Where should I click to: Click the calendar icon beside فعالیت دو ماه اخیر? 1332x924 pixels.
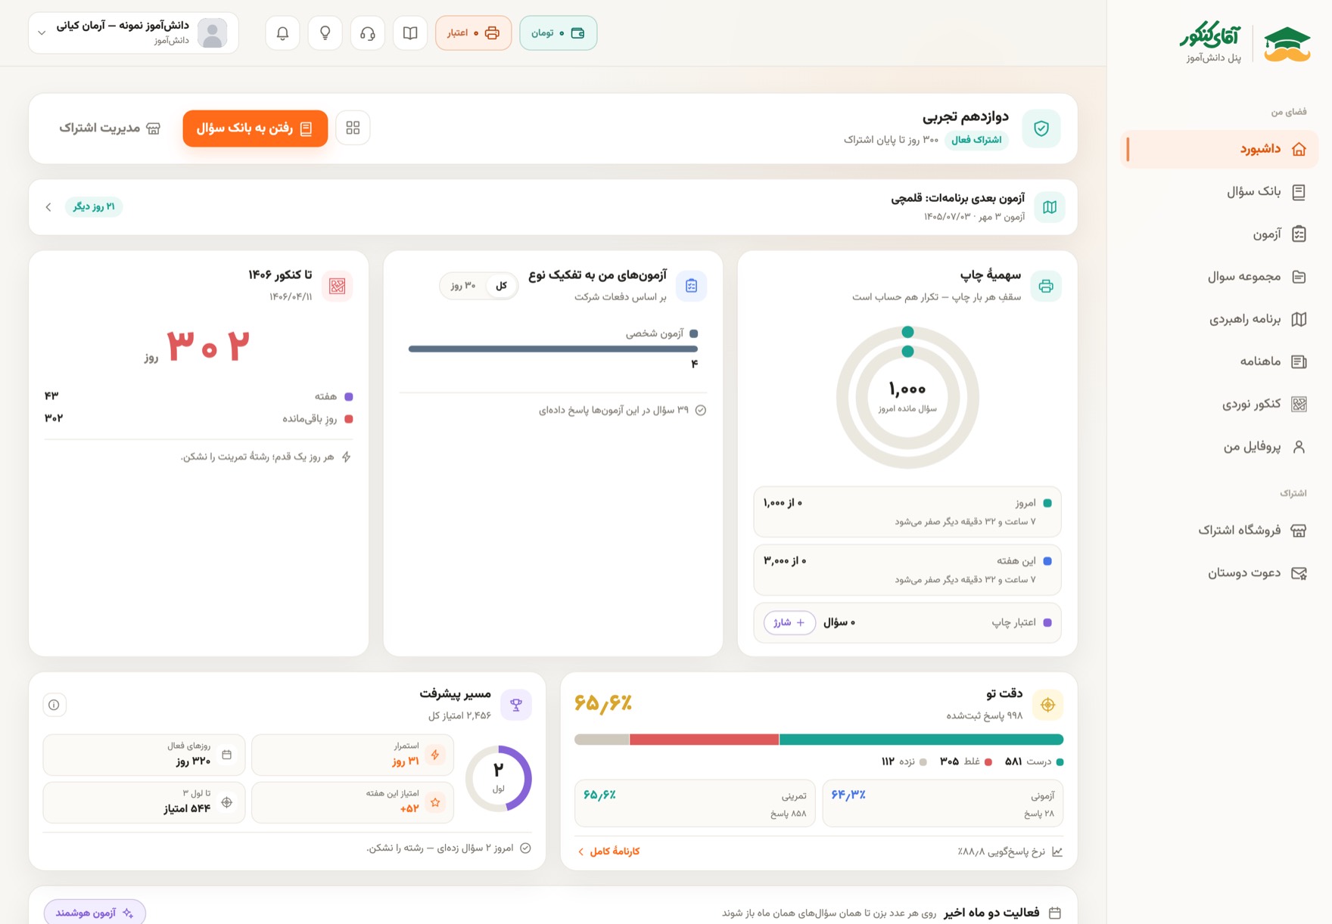(x=1055, y=913)
